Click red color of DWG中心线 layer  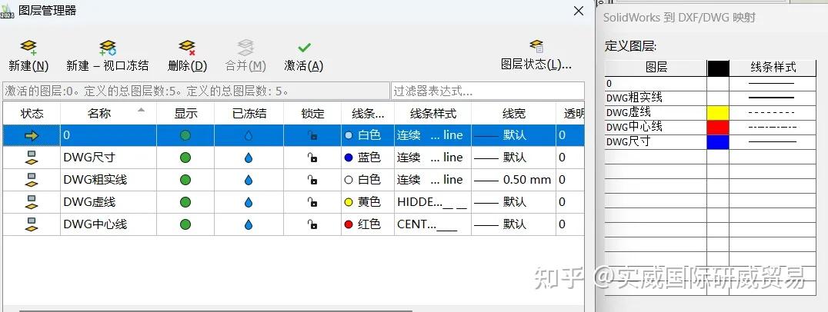362,224
